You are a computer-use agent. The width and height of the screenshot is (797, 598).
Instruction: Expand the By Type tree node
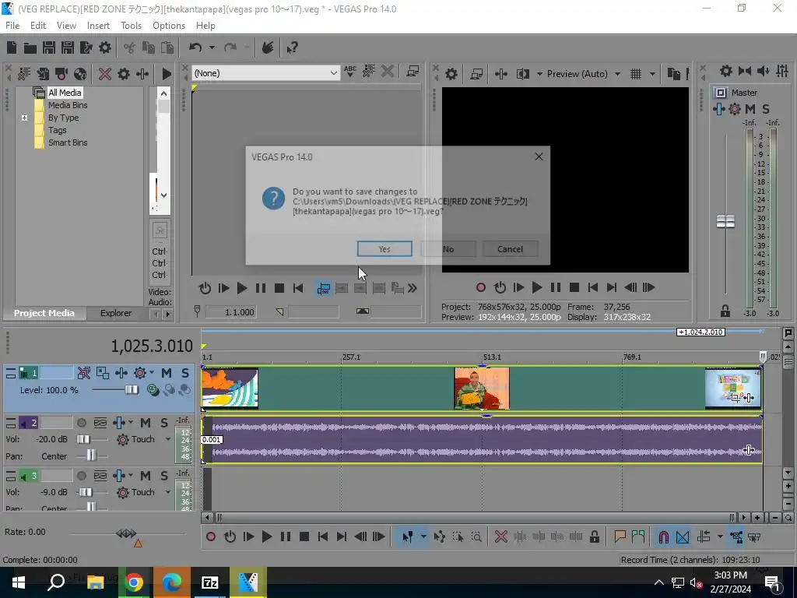24,118
